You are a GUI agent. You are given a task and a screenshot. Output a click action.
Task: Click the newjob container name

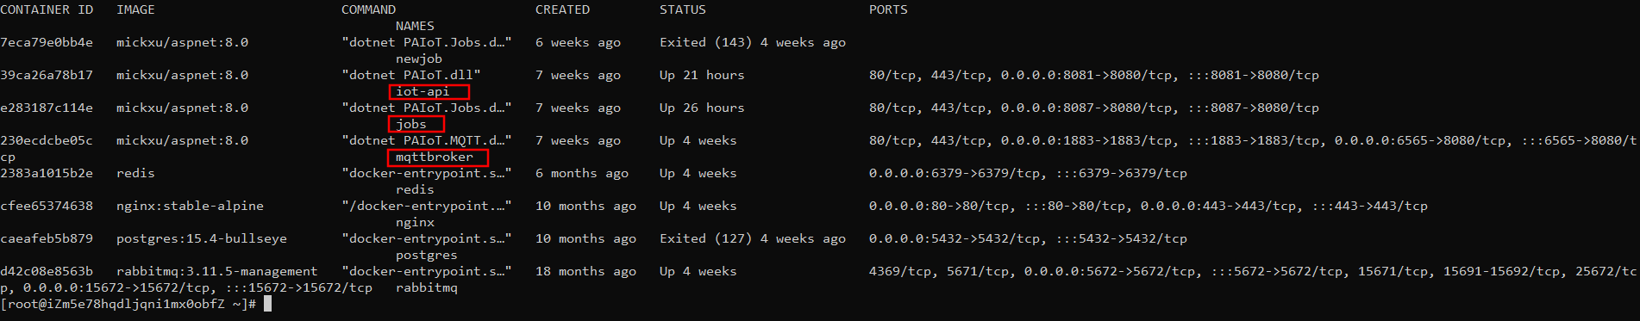[419, 59]
